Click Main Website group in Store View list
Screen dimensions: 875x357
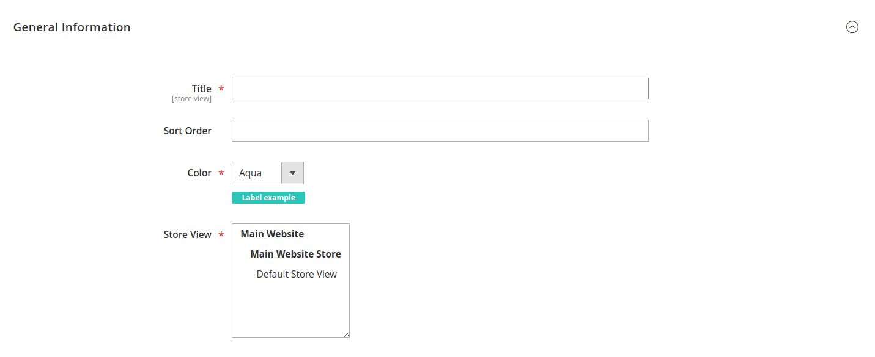coord(272,234)
